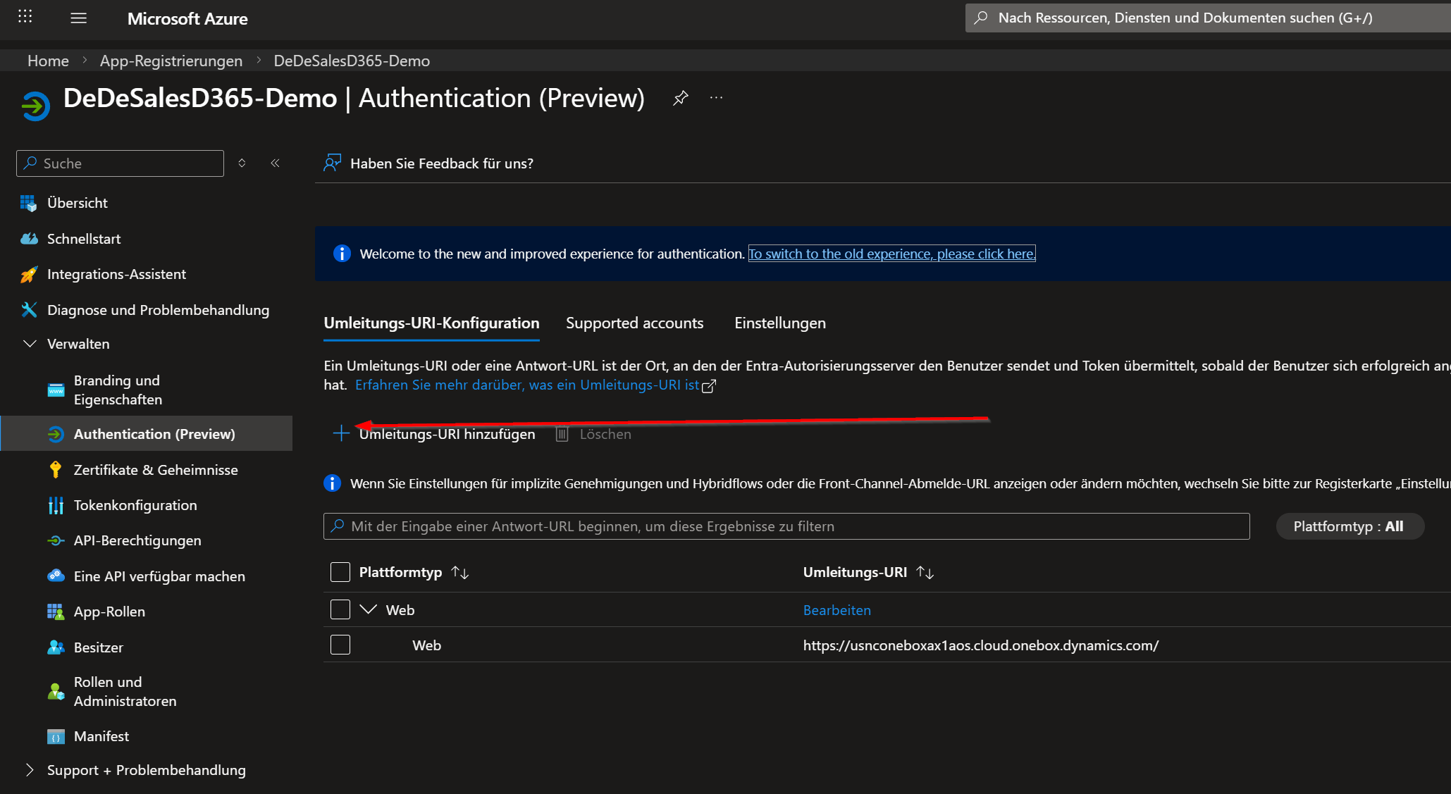Check the usnconeboxax1aos URI row checkbox

[340, 645]
